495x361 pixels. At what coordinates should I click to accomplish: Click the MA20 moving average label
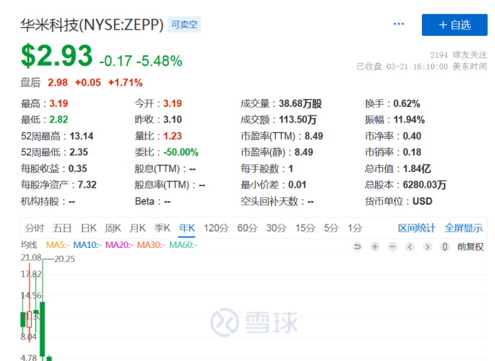tap(119, 245)
